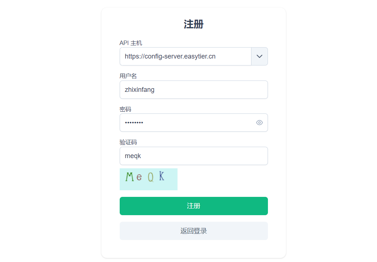
Task: Click the 注册 page heading
Action: (194, 24)
